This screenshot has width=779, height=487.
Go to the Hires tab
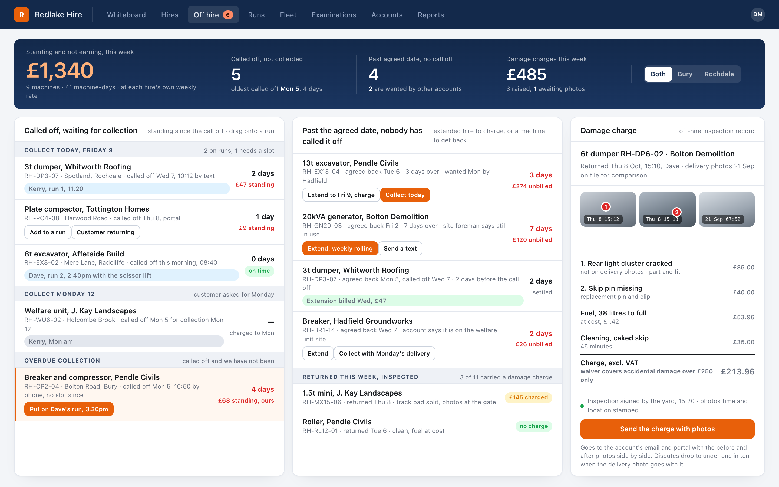170,15
